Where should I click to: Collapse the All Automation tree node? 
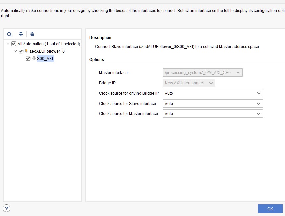tap(8, 44)
